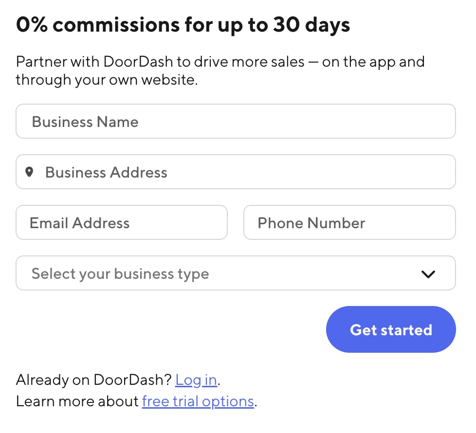The width and height of the screenshot is (476, 433).
Task: Click the 'Business Address' placeholder text
Action: point(106,172)
